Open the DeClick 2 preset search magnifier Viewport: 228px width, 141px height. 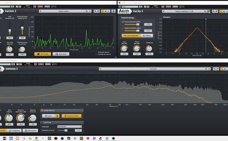click(87, 11)
